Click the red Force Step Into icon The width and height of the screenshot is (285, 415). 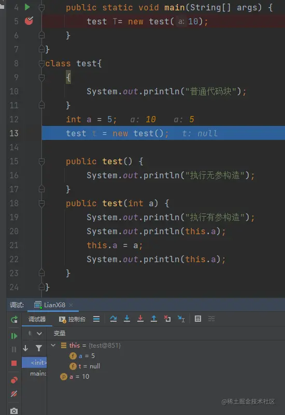(x=140, y=319)
